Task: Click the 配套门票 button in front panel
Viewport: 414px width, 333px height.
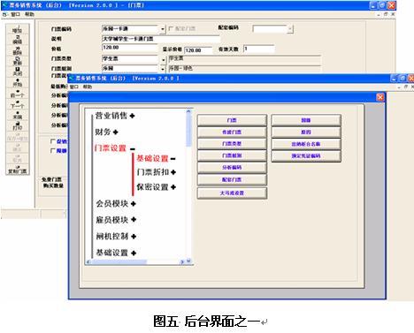Action: pos(232,179)
